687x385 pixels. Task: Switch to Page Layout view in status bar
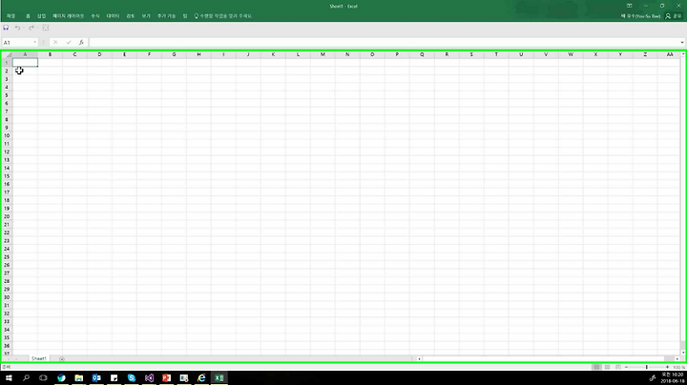(x=607, y=367)
